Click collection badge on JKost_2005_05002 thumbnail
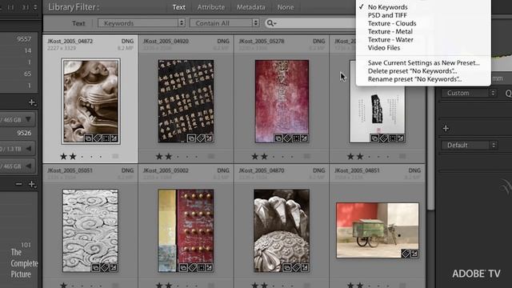This screenshot has height=288, width=512. pos(183,268)
